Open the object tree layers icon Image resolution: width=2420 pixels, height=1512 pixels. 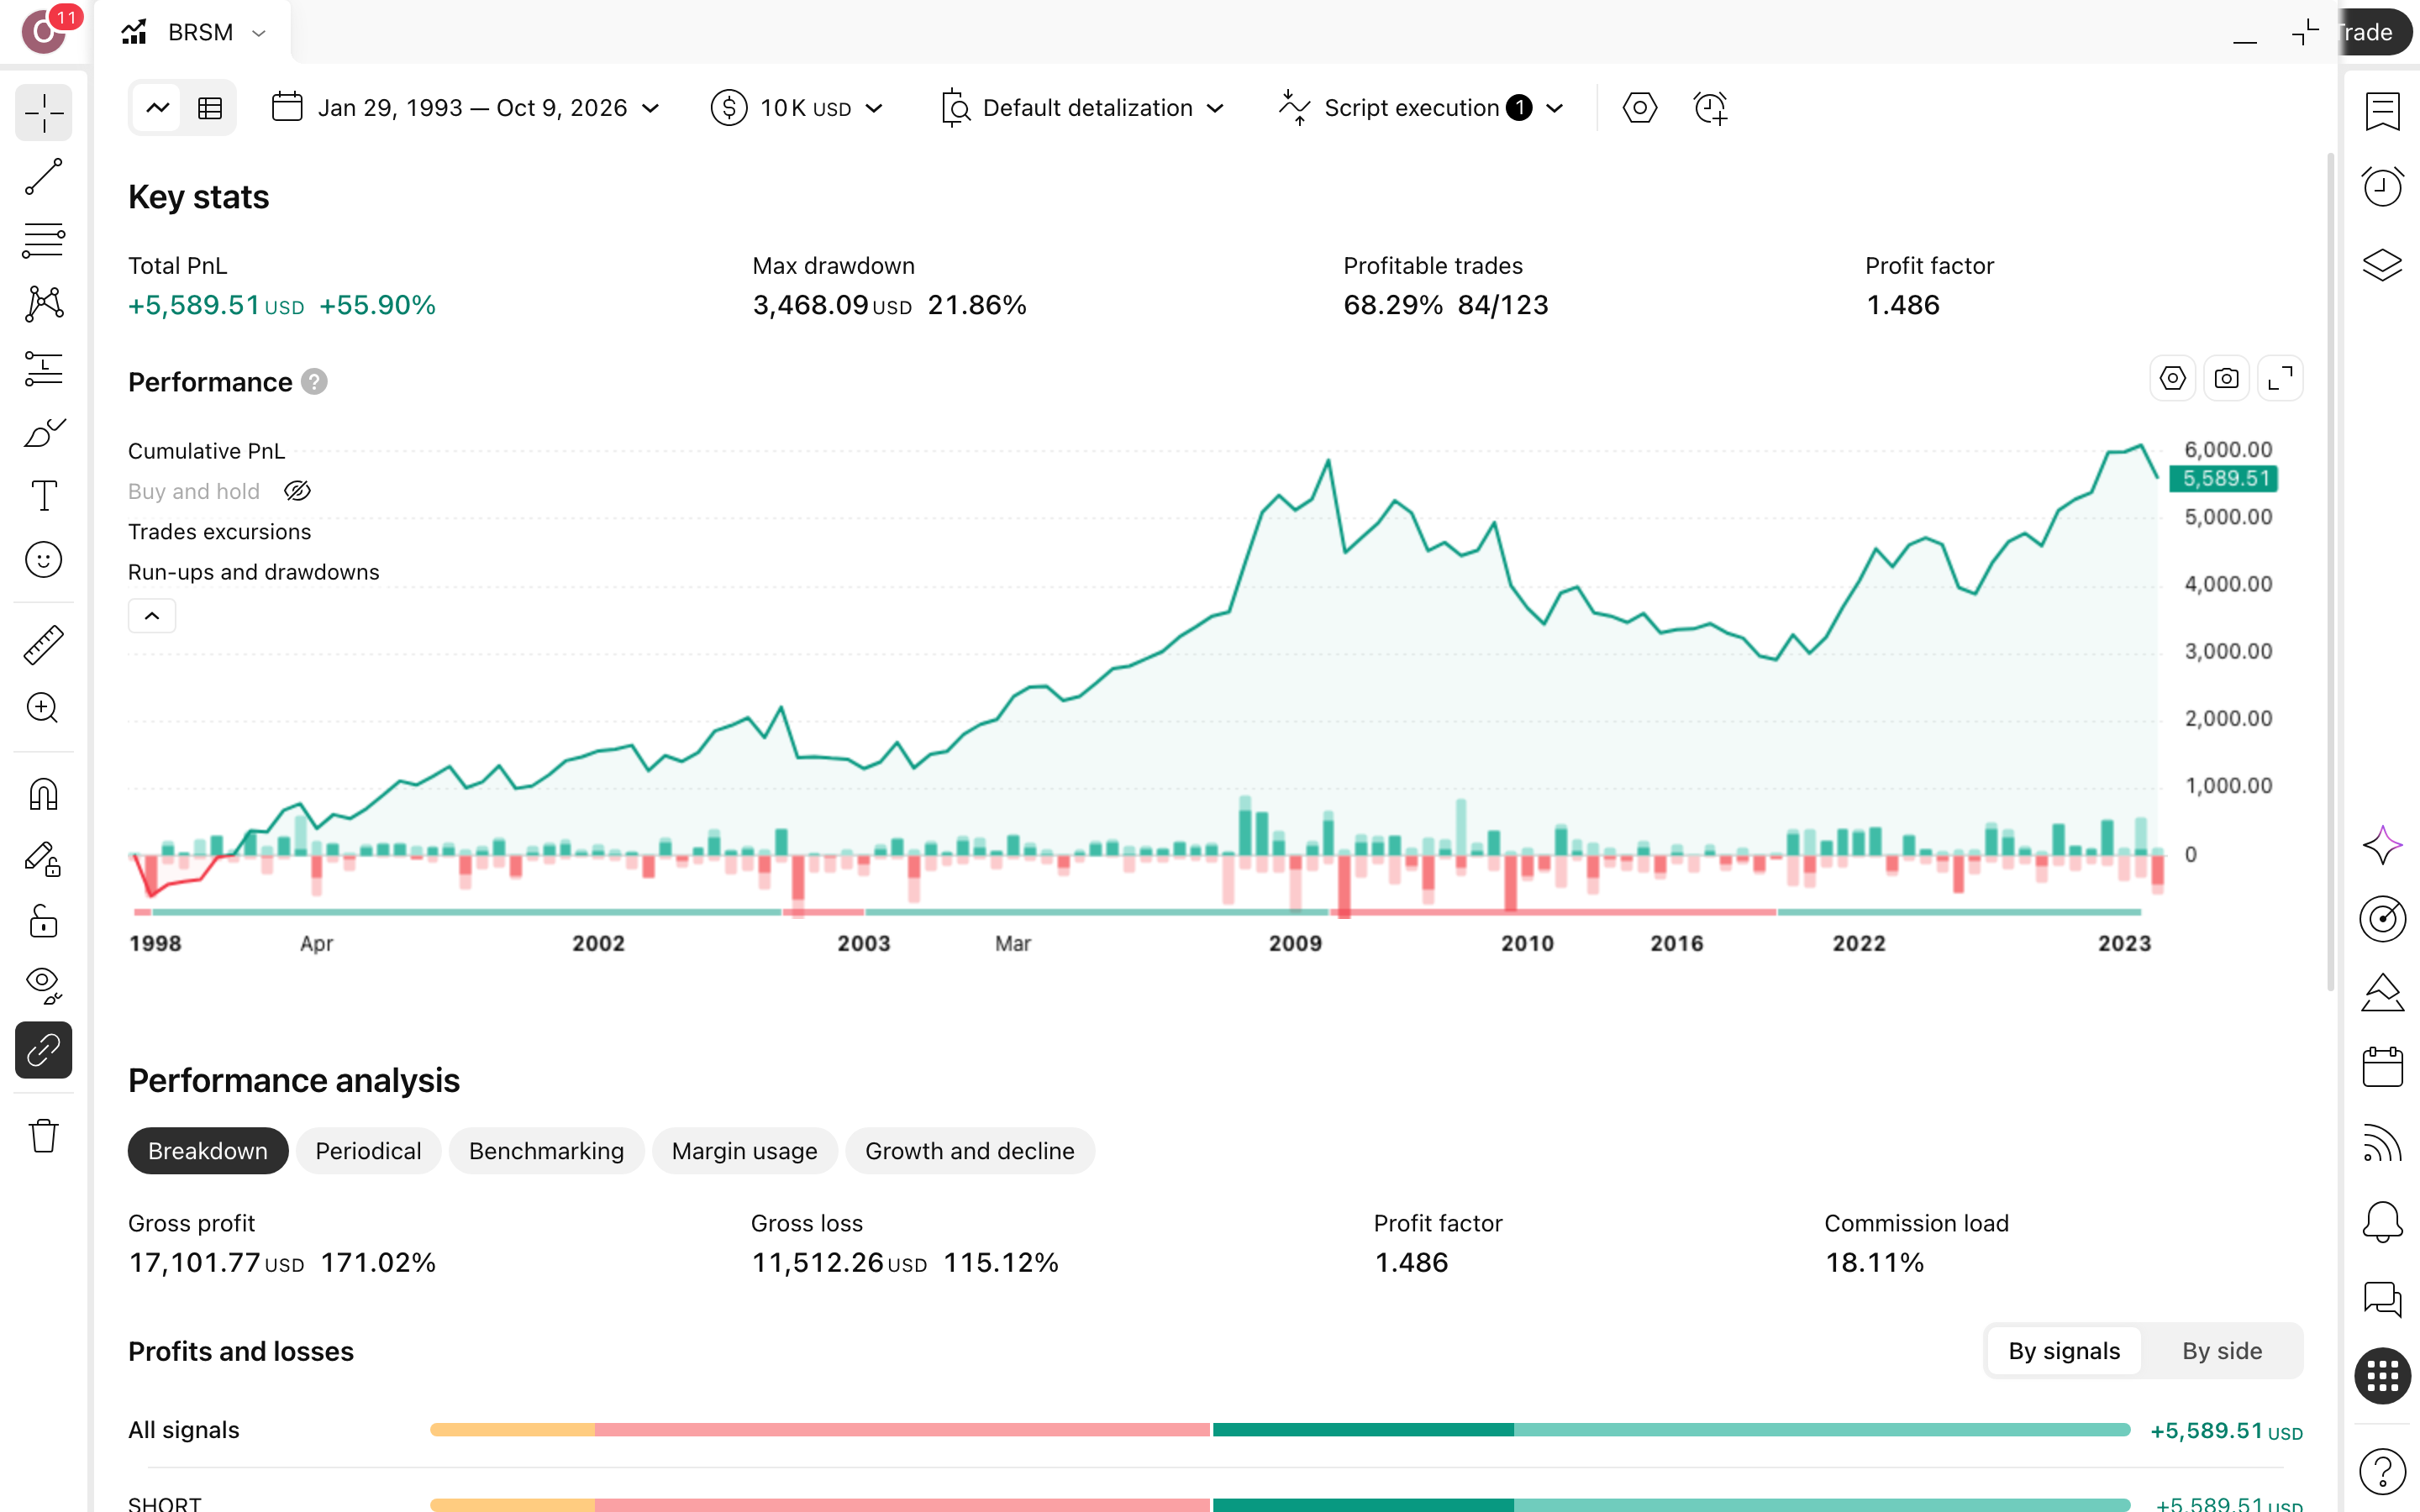2382,264
